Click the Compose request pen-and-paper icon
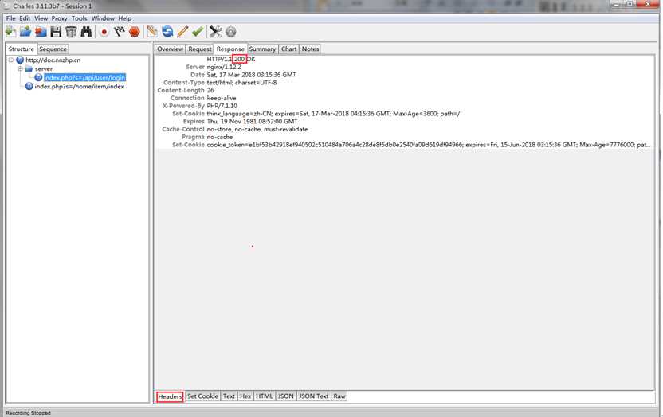This screenshot has height=417, width=663. click(x=151, y=32)
